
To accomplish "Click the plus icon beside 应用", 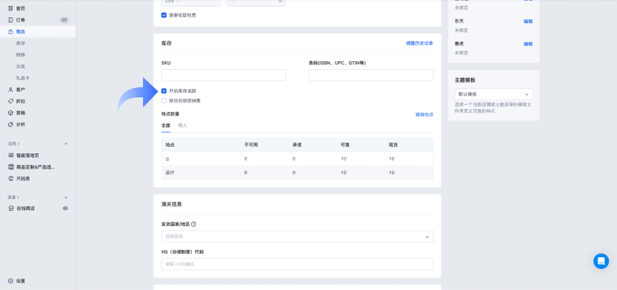I will click(66, 144).
